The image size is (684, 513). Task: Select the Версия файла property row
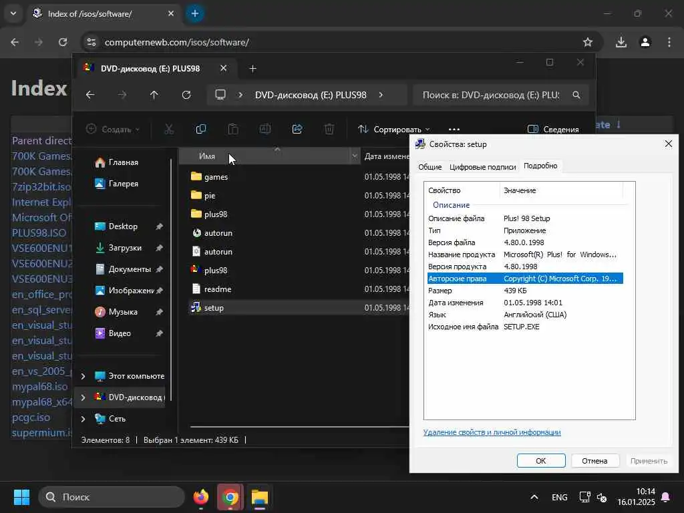(525, 242)
